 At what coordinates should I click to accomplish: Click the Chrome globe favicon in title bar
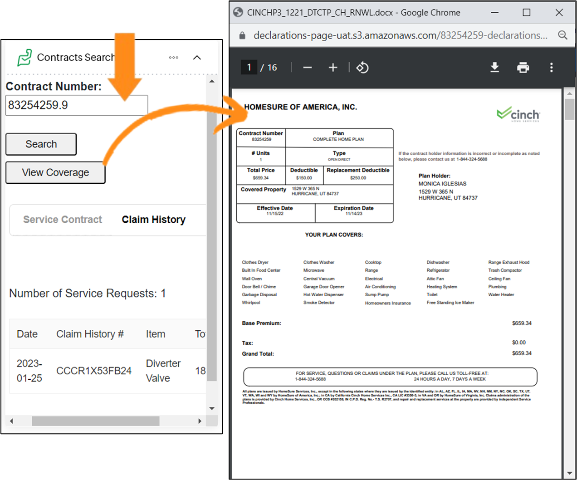click(238, 12)
